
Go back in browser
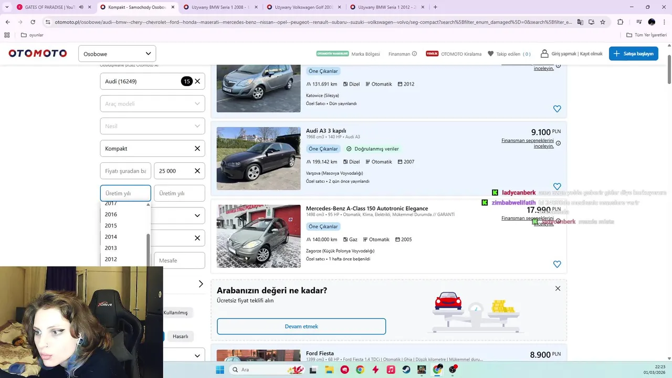[7, 22]
